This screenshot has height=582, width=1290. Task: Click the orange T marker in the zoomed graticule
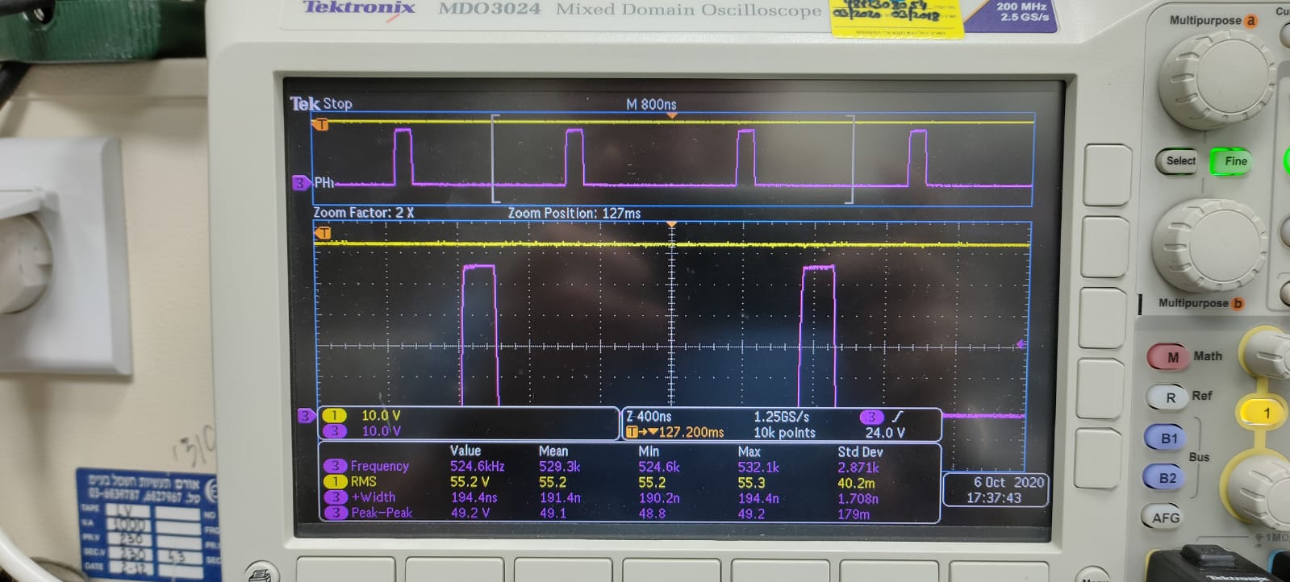(x=323, y=233)
